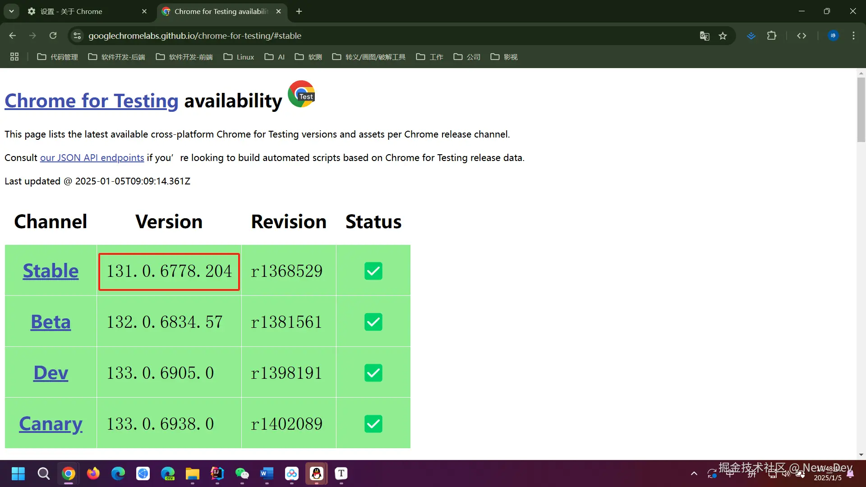Open the 软件开发-后端 bookmark folder

coord(116,57)
